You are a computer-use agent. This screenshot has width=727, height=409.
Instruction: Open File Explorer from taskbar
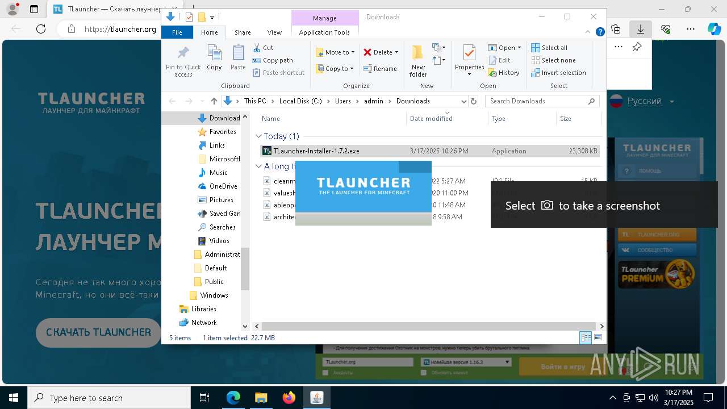coord(261,398)
